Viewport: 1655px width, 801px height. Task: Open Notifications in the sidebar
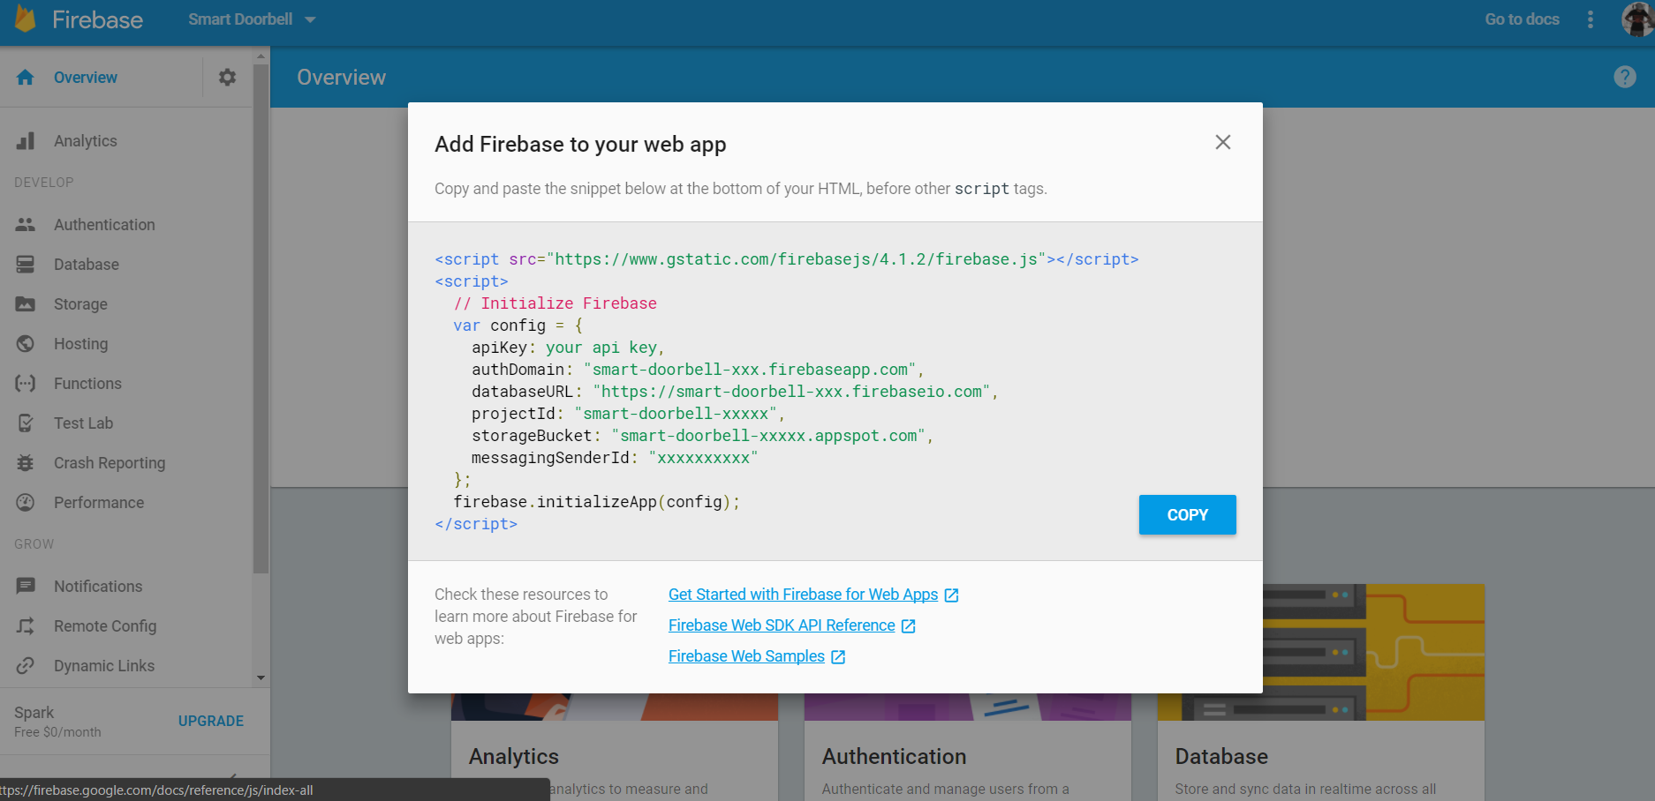(x=98, y=587)
